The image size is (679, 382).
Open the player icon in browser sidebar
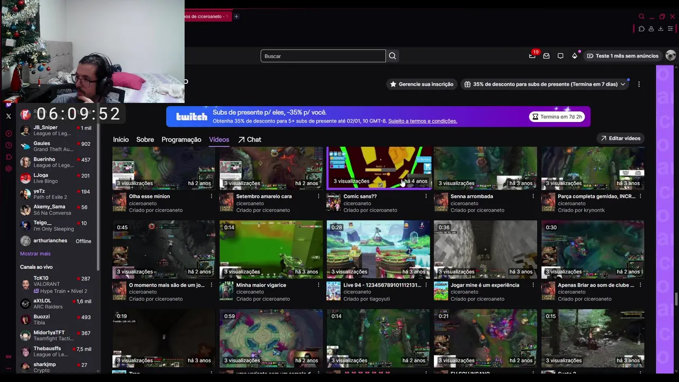[8, 134]
